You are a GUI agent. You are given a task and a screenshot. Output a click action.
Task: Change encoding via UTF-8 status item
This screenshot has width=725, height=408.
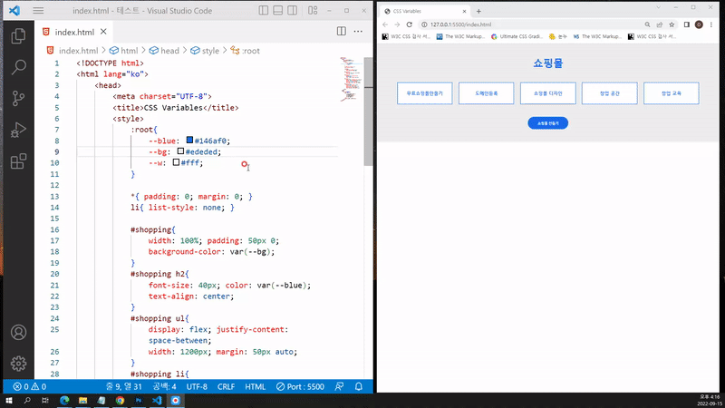pyautogui.click(x=197, y=387)
